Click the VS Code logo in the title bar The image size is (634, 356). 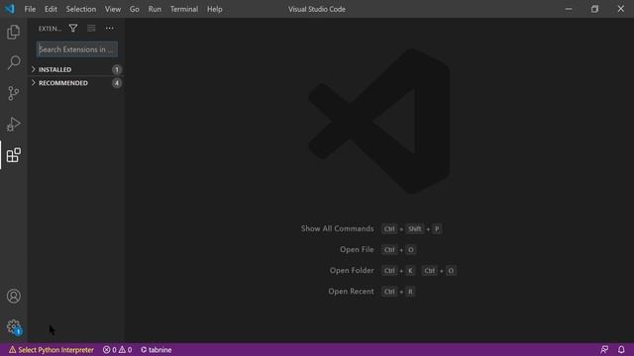[10, 9]
